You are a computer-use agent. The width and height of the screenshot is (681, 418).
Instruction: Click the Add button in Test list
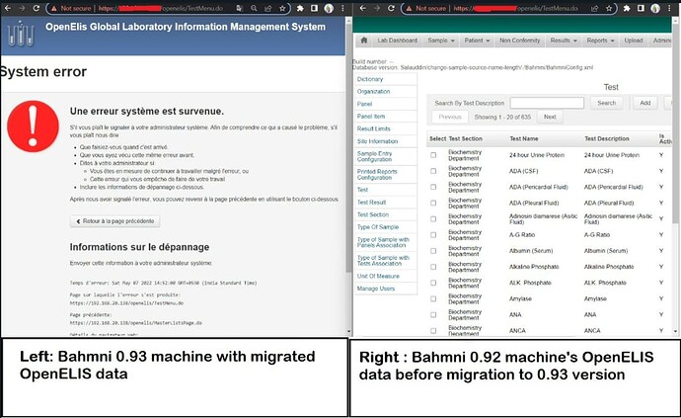(644, 103)
